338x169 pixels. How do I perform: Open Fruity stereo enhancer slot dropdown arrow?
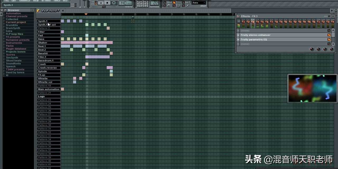[x=238, y=35]
